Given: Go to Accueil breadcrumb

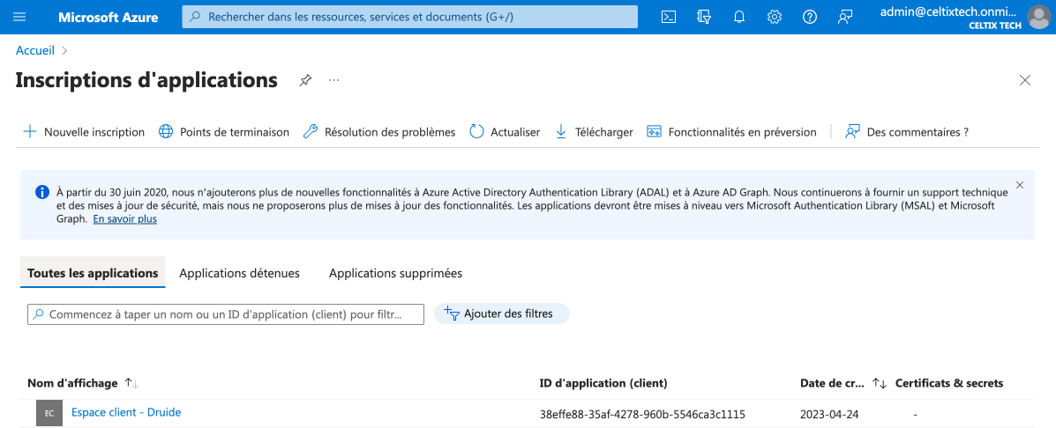Looking at the screenshot, I should (x=35, y=50).
